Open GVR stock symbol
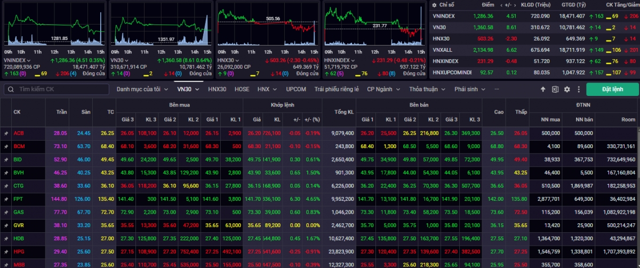Viewport: 640px width, 268px height. click(19, 225)
